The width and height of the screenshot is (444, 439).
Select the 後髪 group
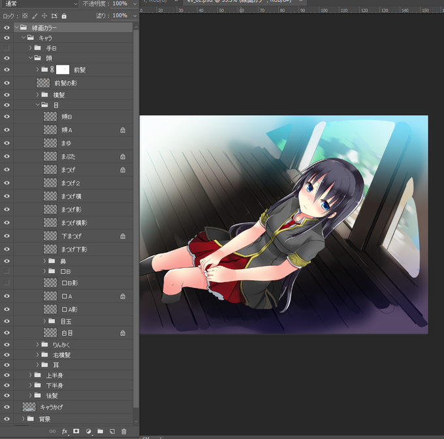click(73, 396)
